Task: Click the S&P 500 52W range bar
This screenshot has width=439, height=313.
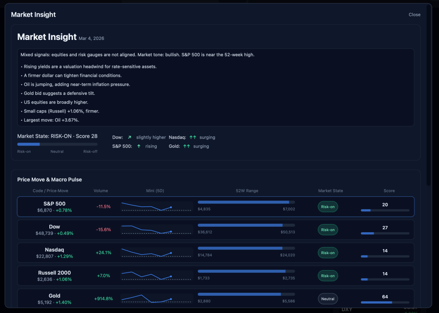Action: [x=246, y=202]
